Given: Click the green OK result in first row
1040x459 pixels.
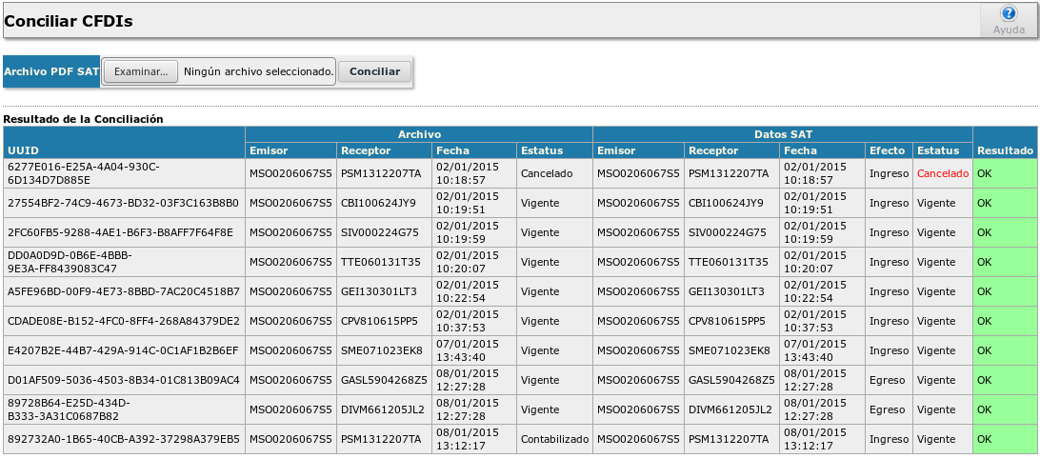Looking at the screenshot, I should click(1004, 174).
